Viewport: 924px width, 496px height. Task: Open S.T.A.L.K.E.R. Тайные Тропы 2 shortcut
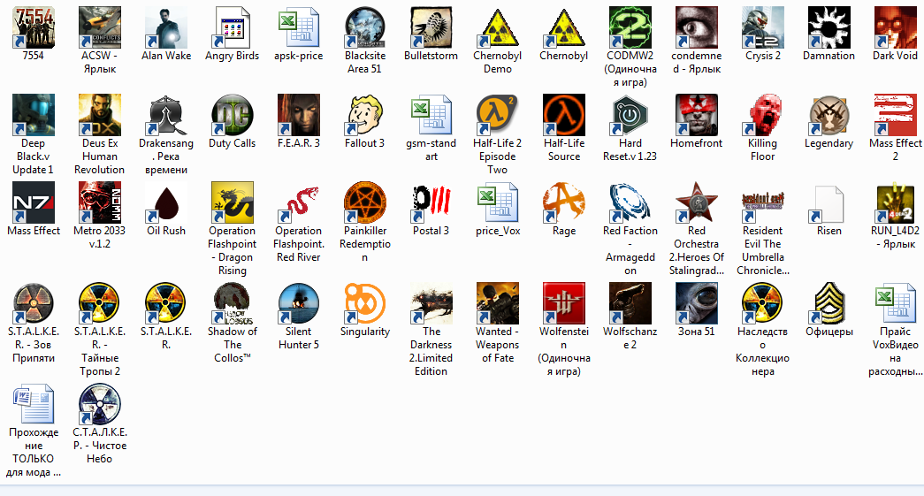(x=100, y=303)
